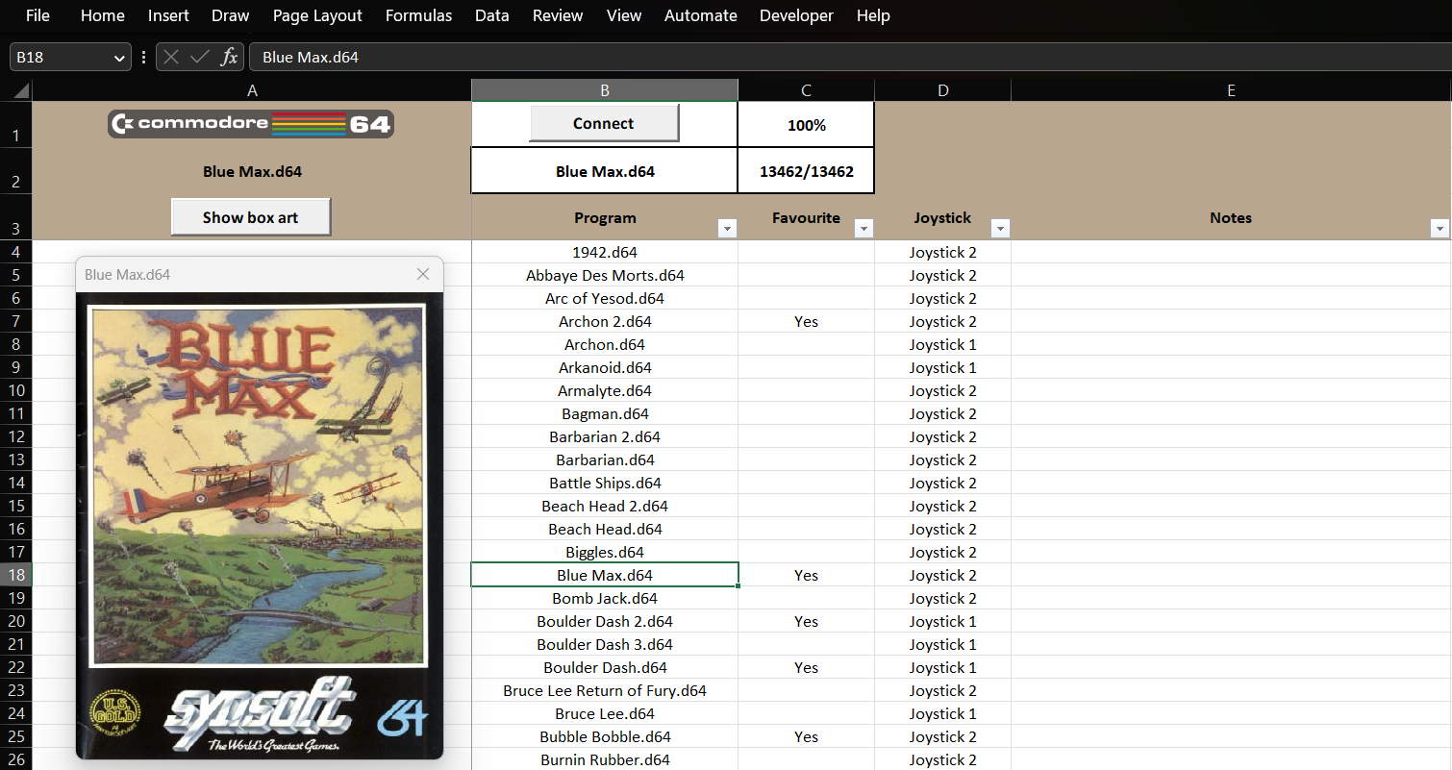Open the Name Box dropdown
1452x770 pixels.
pos(117,57)
